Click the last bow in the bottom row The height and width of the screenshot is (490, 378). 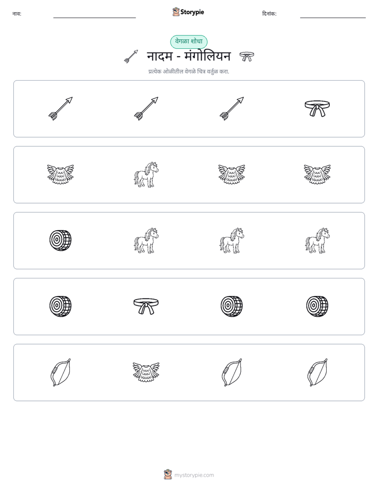point(317,372)
